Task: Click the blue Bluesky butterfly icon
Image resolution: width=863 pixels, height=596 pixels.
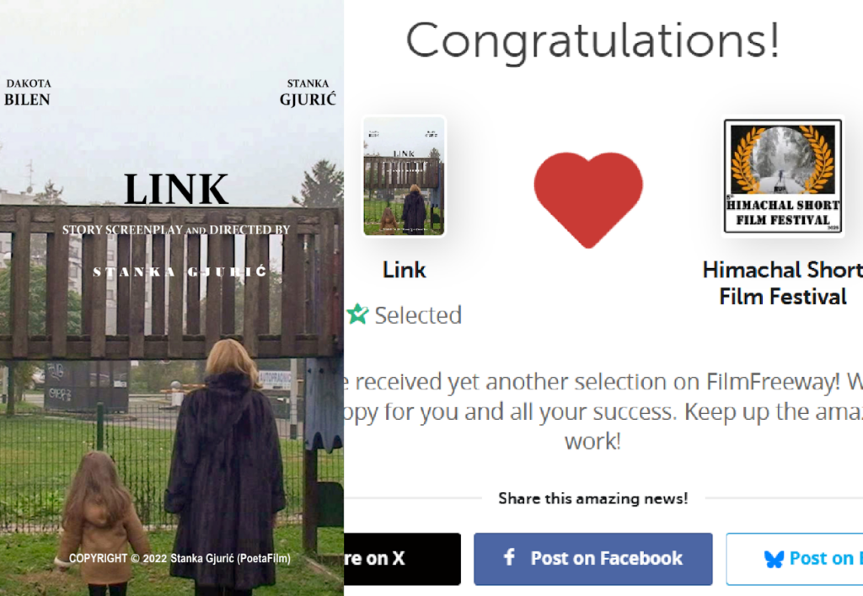Action: pyautogui.click(x=774, y=559)
